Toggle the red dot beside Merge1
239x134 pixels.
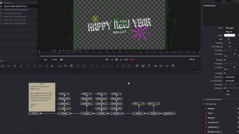(x=205, y=108)
